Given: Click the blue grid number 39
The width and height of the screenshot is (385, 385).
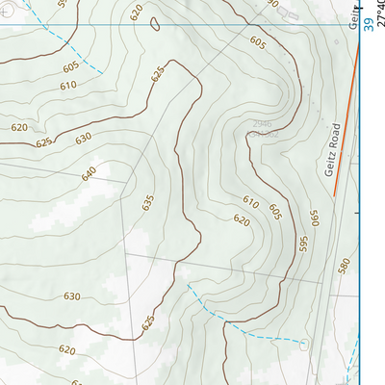Looking at the screenshot, I should pos(370,25).
